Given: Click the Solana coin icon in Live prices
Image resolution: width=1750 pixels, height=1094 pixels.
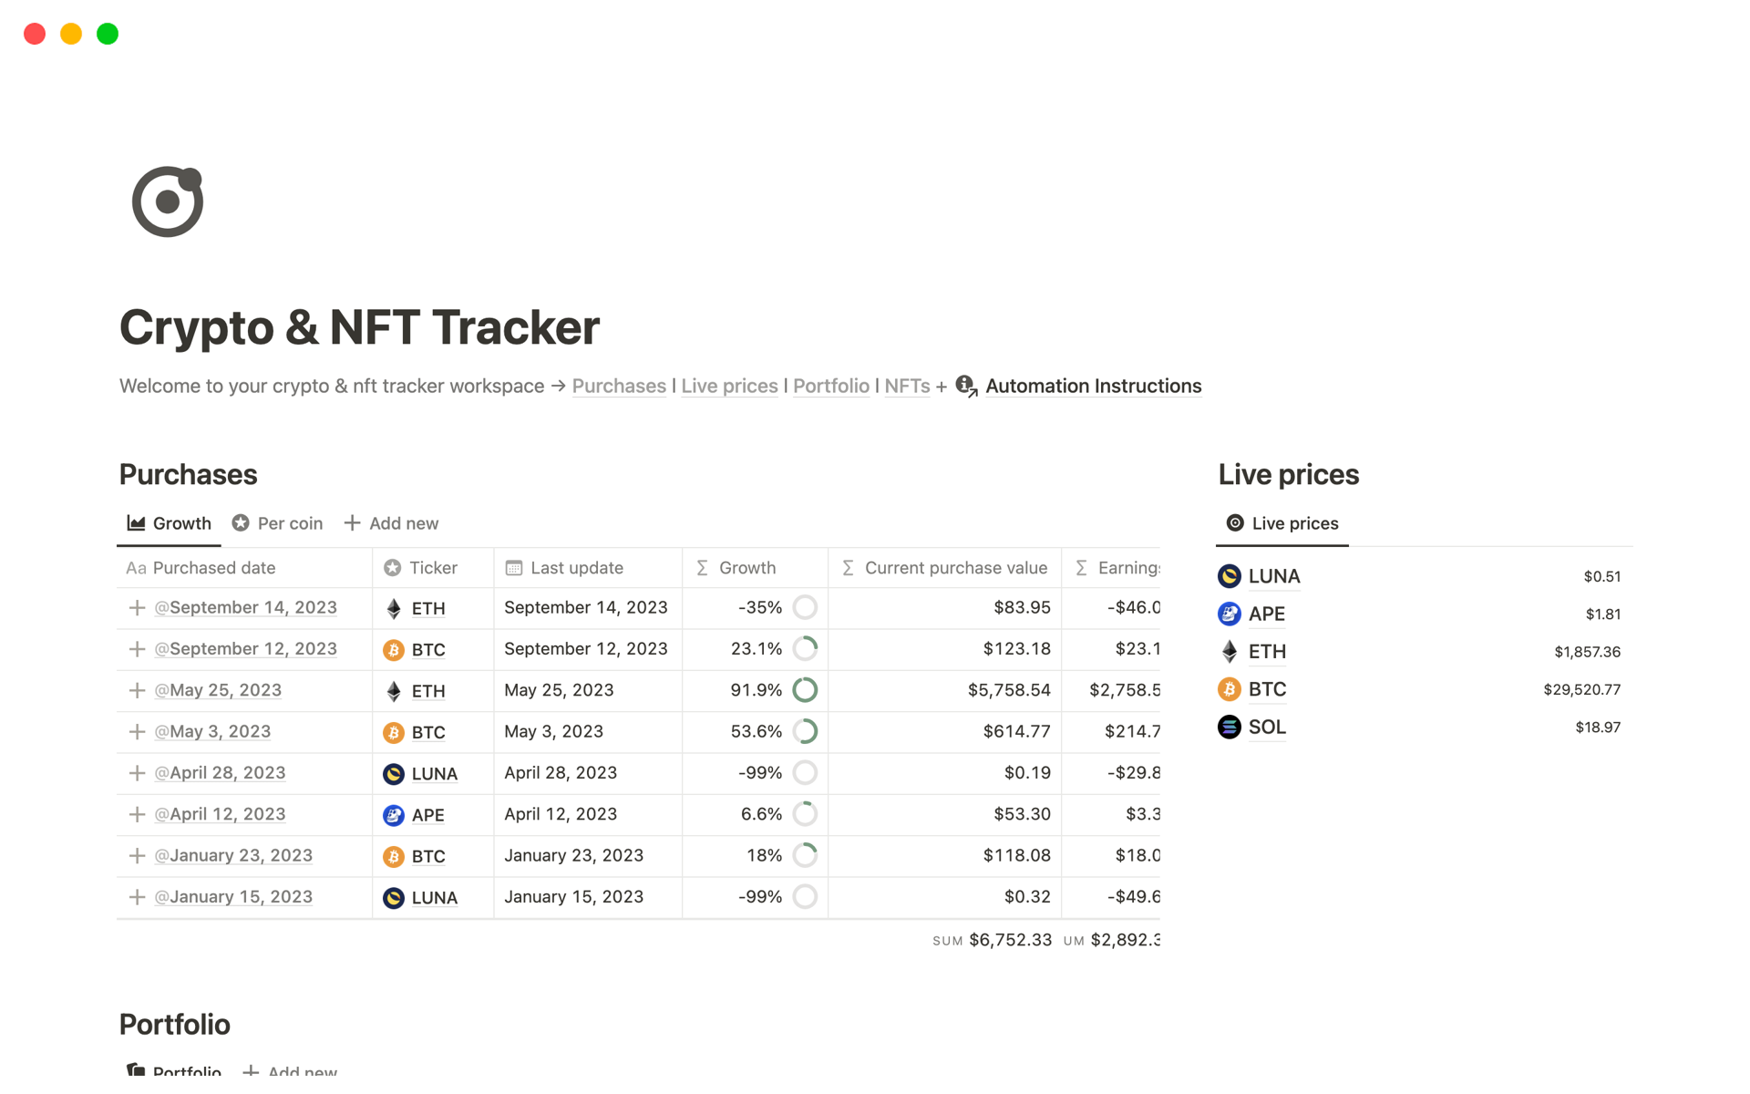Looking at the screenshot, I should pyautogui.click(x=1229, y=728).
